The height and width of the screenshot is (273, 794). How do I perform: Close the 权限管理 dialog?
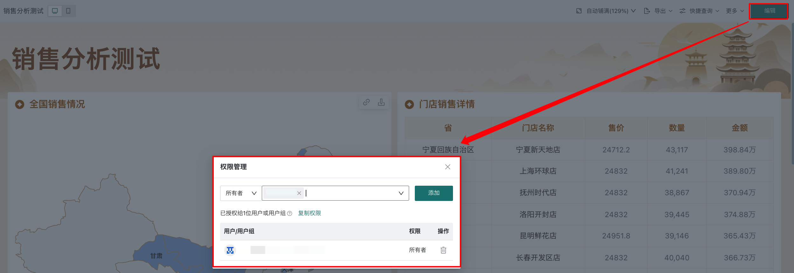[448, 167]
